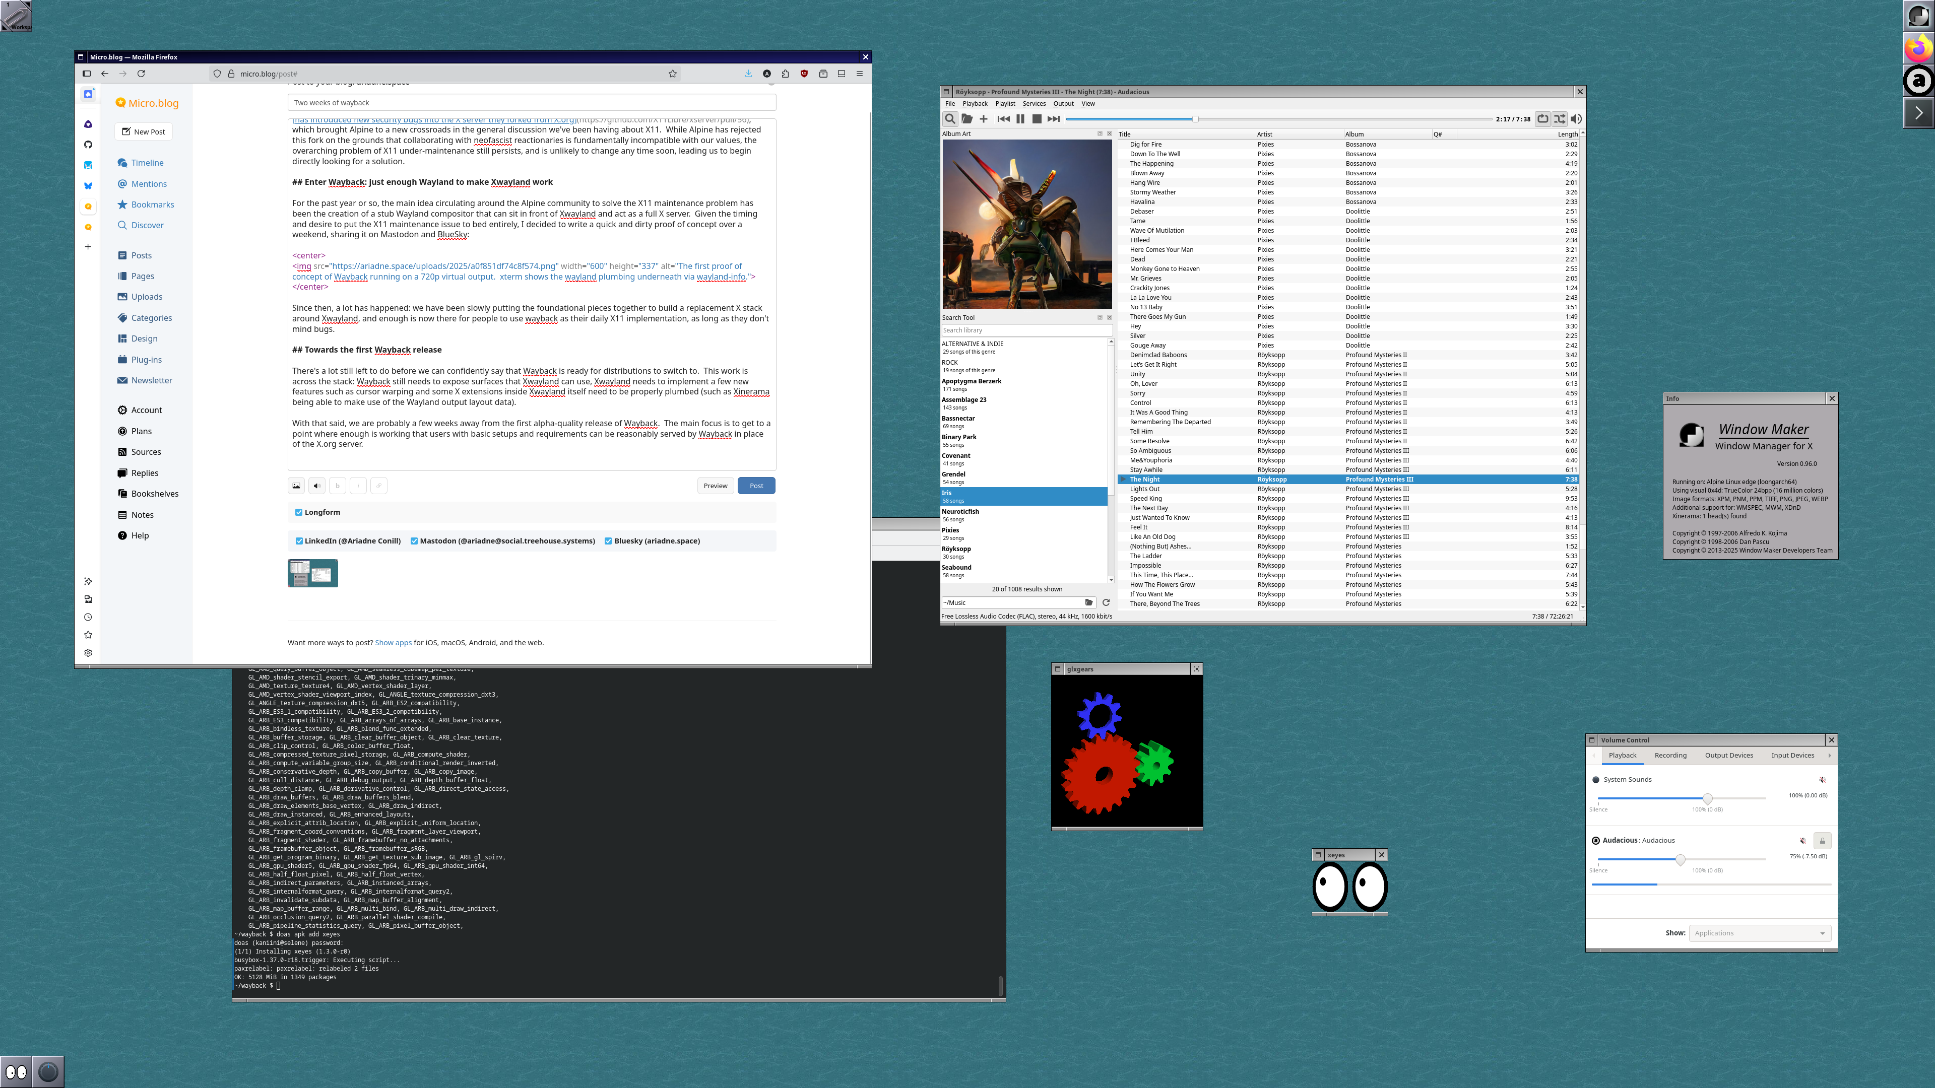
Task: Click the System Sounds volume slider
Action: tap(1681, 798)
